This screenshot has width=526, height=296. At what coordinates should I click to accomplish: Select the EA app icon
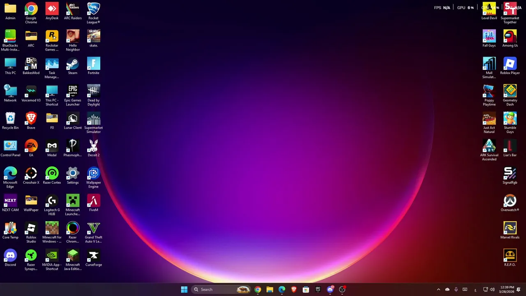(31, 146)
